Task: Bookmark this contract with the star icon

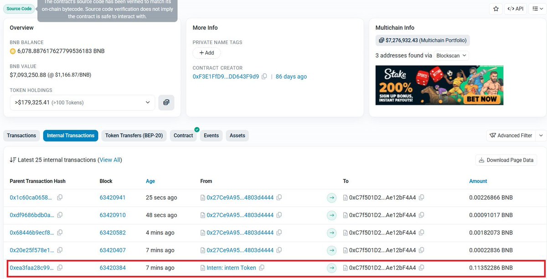Action: click(x=495, y=8)
